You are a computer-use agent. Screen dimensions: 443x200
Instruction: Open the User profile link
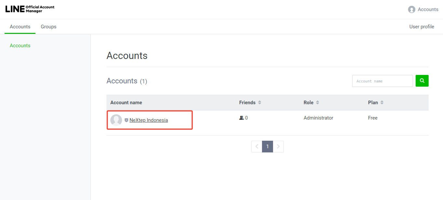(x=422, y=27)
